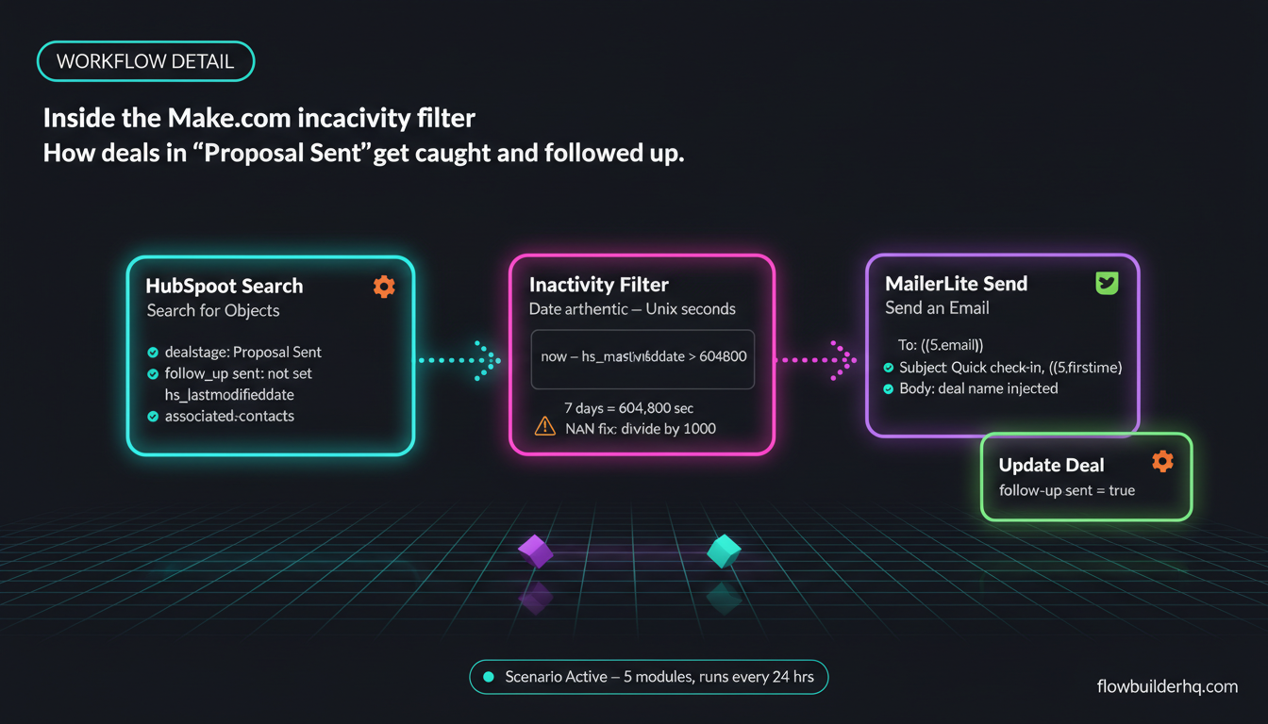The width and height of the screenshot is (1268, 724).
Task: Click the hs_lastmodifieddate line in HubSpot card
Action: [229, 395]
